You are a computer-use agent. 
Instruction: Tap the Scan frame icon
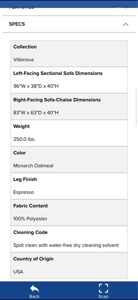pyautogui.click(x=103, y=288)
